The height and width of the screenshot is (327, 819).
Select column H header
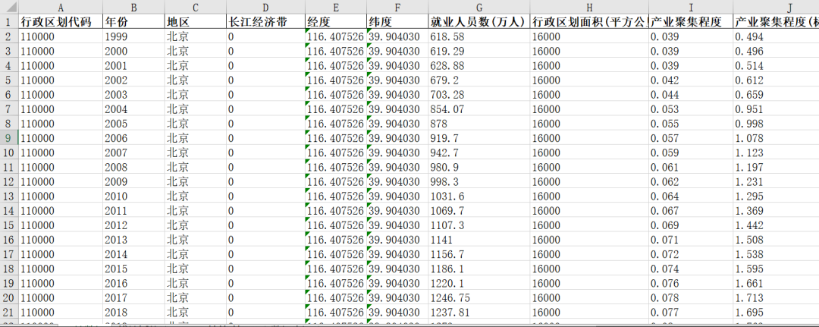coord(589,8)
